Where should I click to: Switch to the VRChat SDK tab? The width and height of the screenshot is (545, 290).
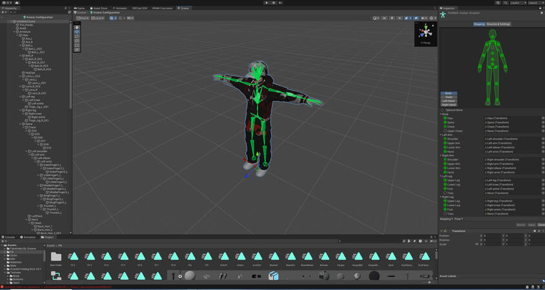point(139,8)
